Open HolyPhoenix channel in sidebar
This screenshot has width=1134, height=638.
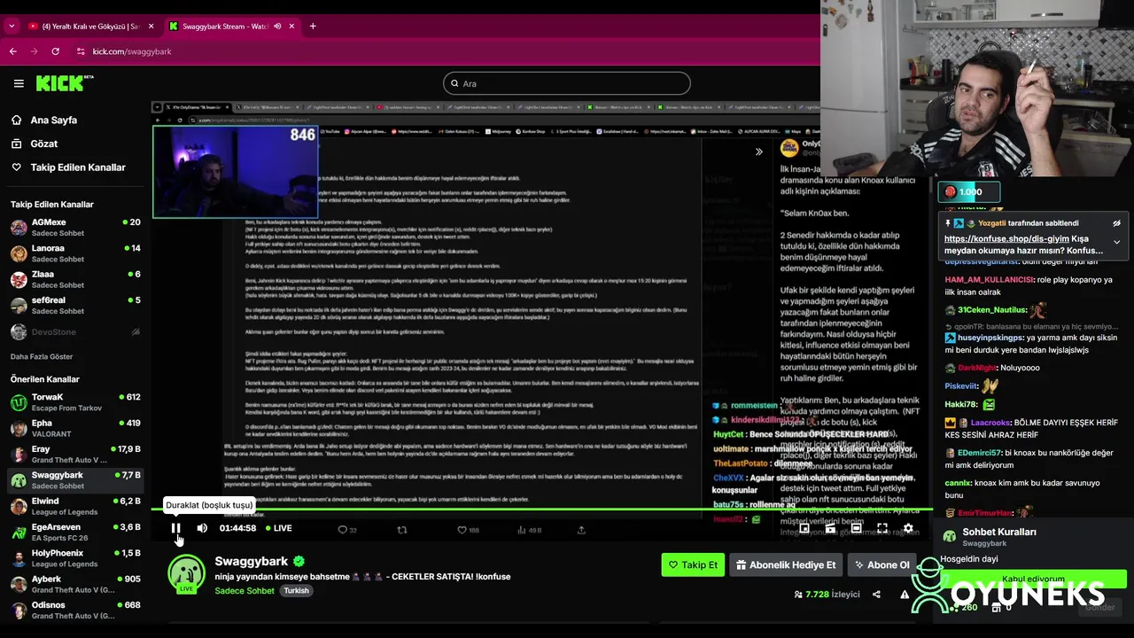pos(74,558)
